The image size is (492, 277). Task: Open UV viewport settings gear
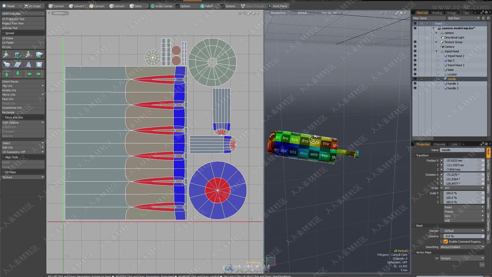point(254,13)
